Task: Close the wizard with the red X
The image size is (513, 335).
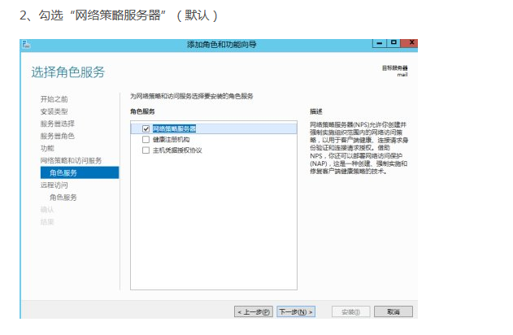Action: pyautogui.click(x=410, y=42)
